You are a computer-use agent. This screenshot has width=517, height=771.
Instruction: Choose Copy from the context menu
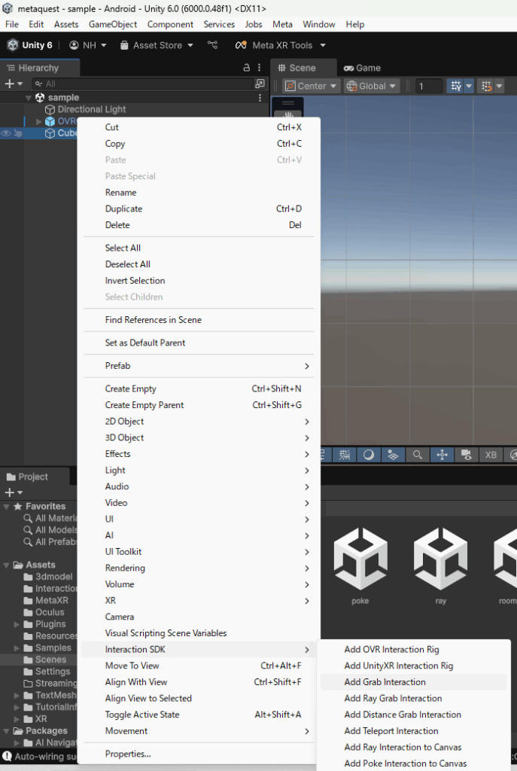199,144
